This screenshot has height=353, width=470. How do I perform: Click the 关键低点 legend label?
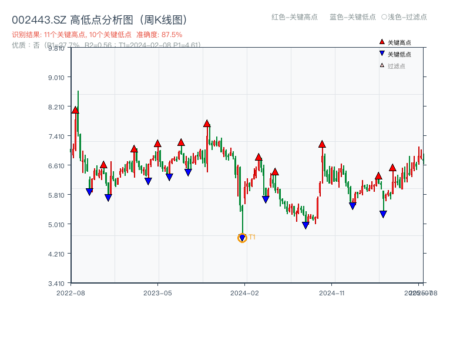399,54
